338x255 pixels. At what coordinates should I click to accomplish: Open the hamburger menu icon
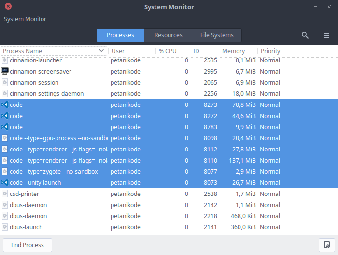point(326,35)
